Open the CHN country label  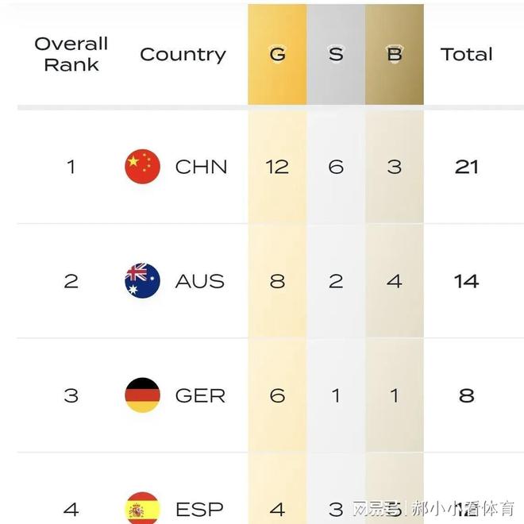point(201,167)
